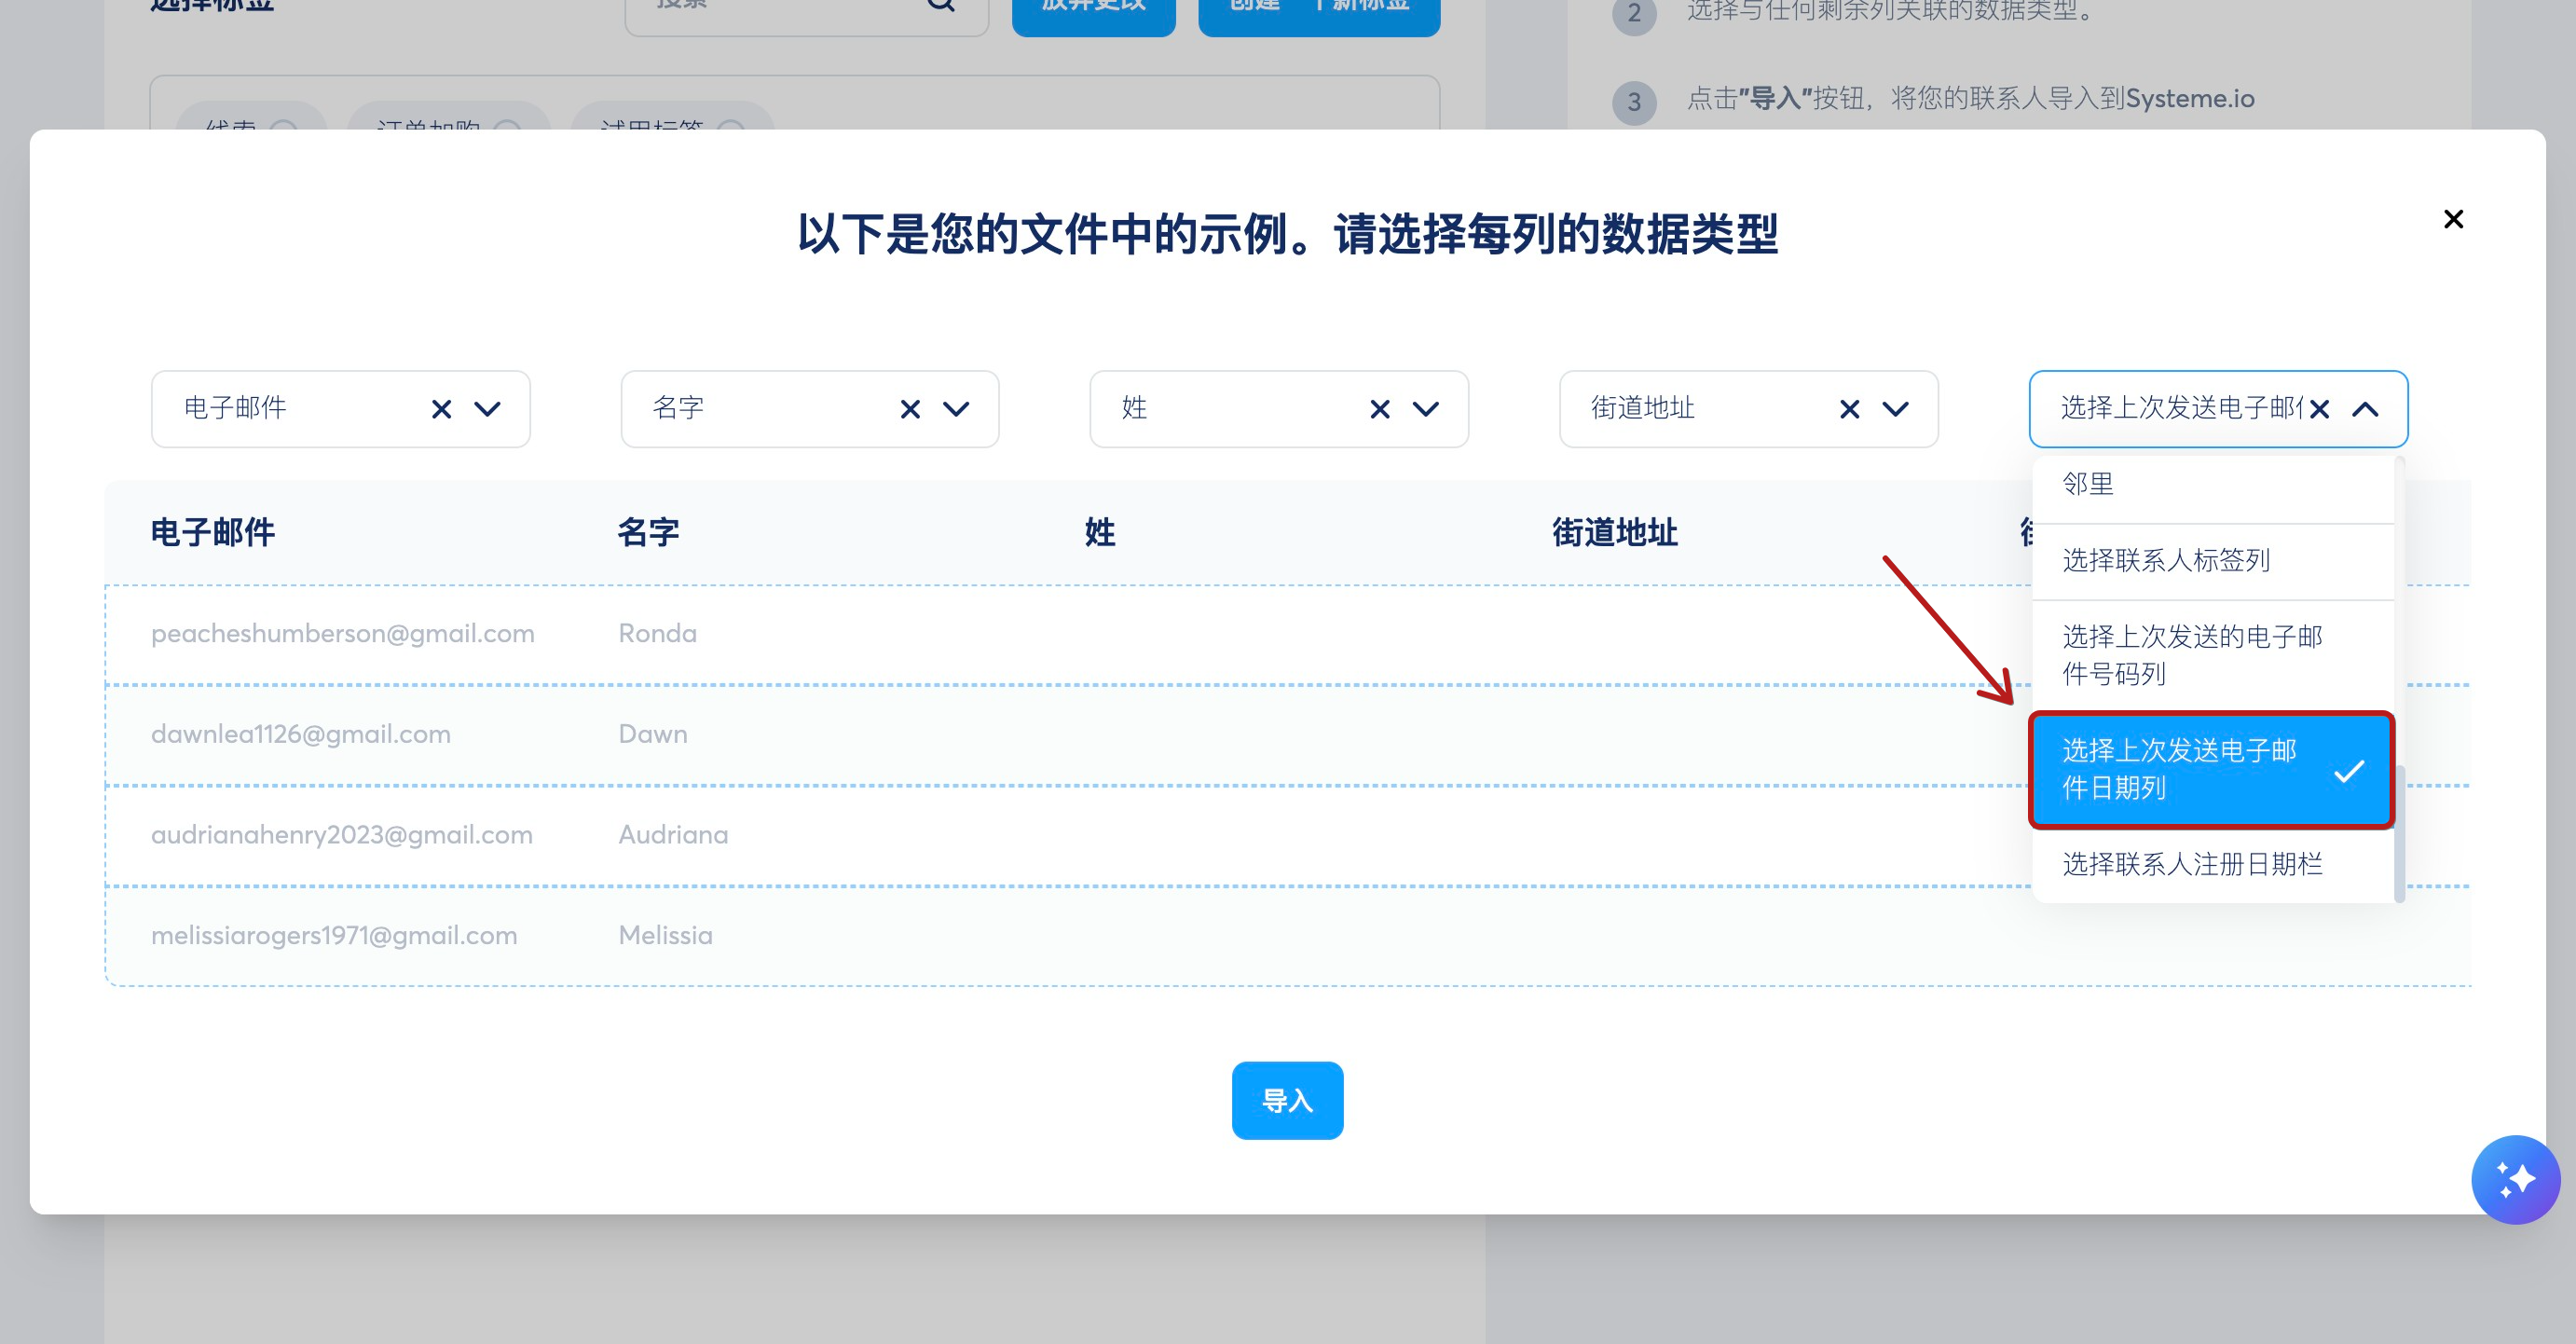The height and width of the screenshot is (1344, 2576).
Task: Clear the 姓 column selection
Action: pyautogui.click(x=1380, y=409)
